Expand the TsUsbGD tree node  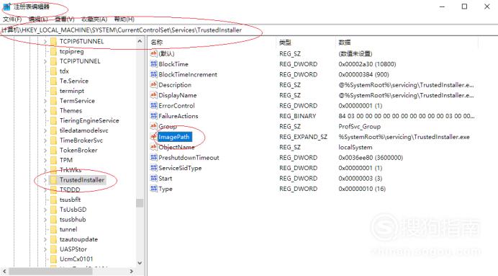(45, 210)
